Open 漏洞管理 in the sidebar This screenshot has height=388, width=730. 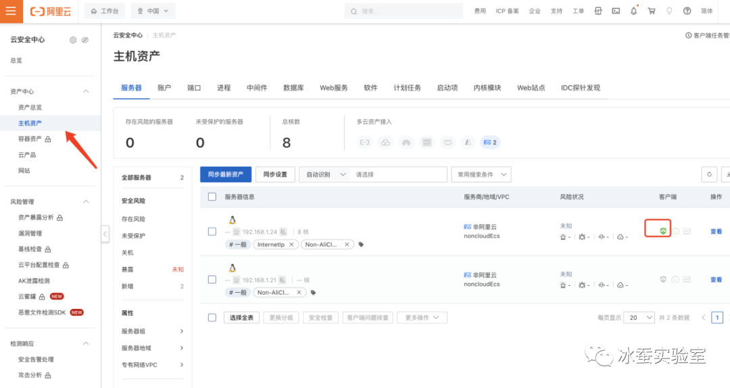click(x=30, y=233)
